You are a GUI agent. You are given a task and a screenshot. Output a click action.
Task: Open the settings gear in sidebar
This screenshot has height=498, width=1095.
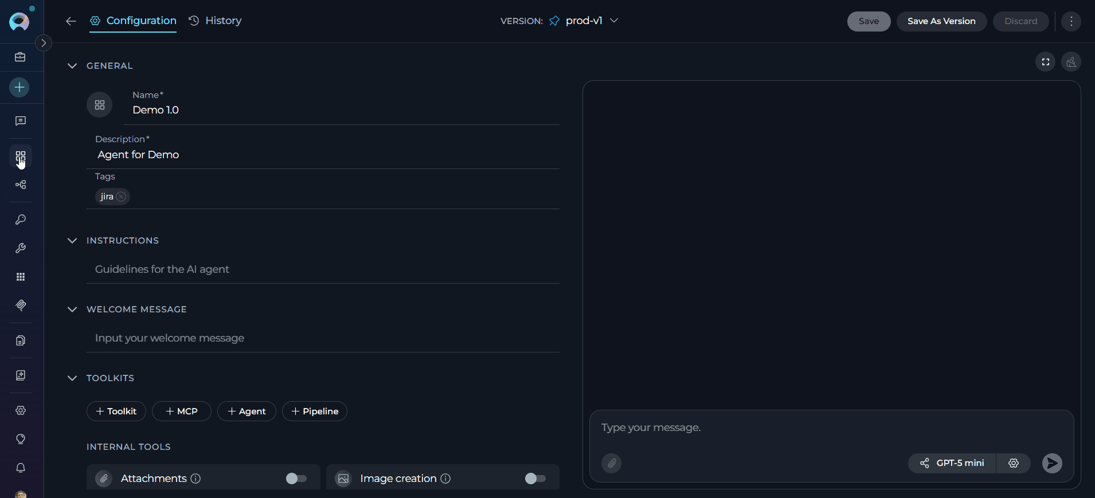click(21, 410)
